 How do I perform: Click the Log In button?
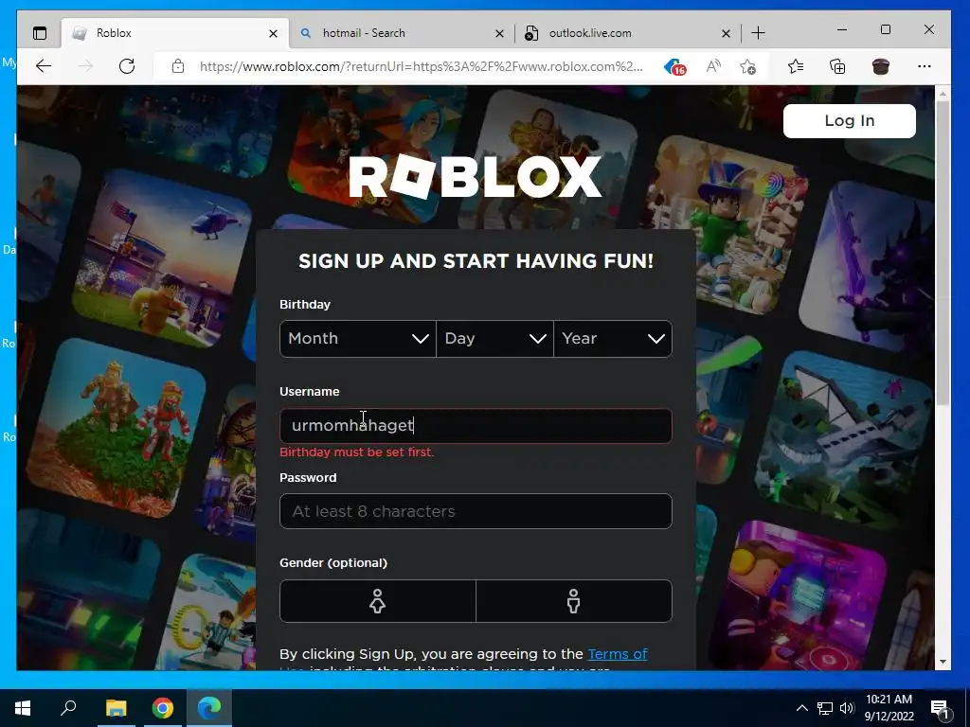pos(850,120)
